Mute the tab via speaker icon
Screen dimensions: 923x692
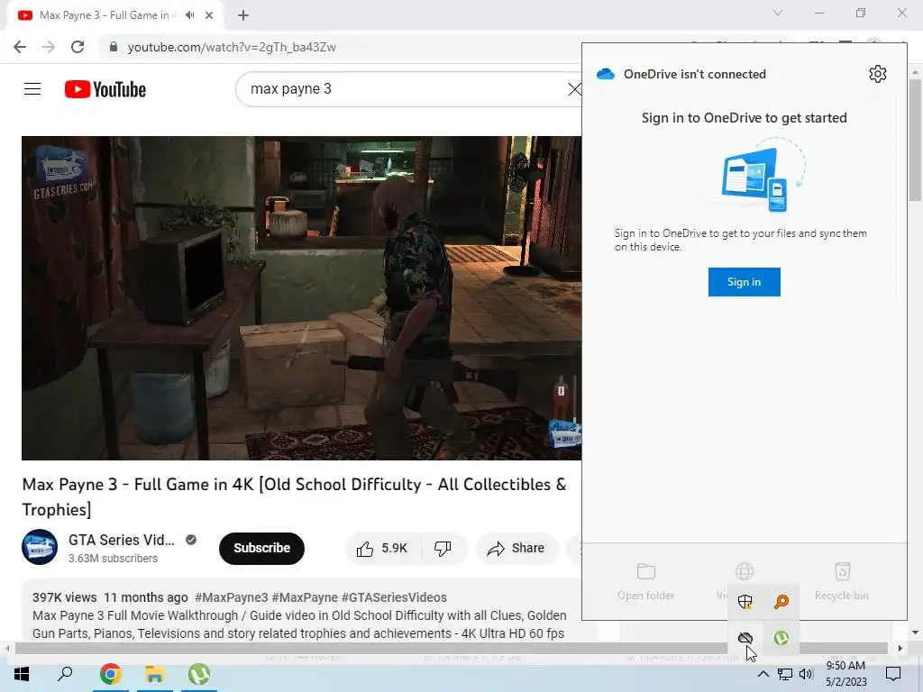pos(189,15)
